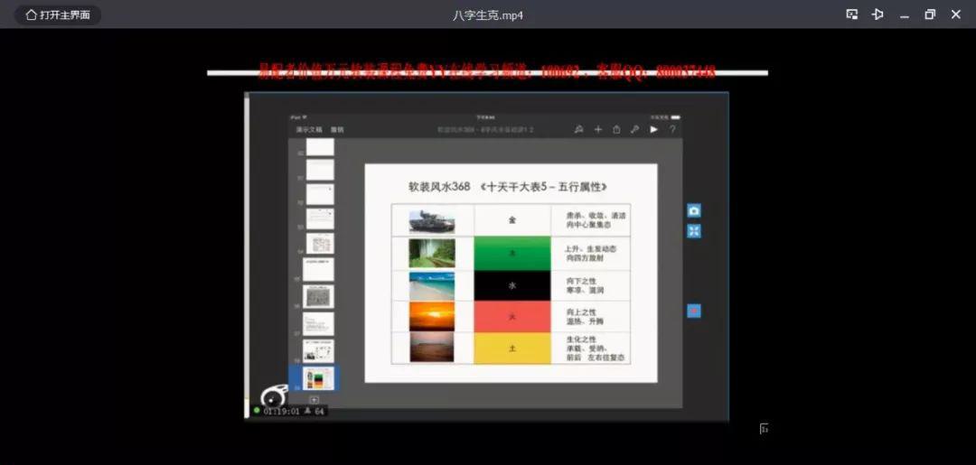Click the red 火 color cell
976x465 pixels.
[x=512, y=316]
